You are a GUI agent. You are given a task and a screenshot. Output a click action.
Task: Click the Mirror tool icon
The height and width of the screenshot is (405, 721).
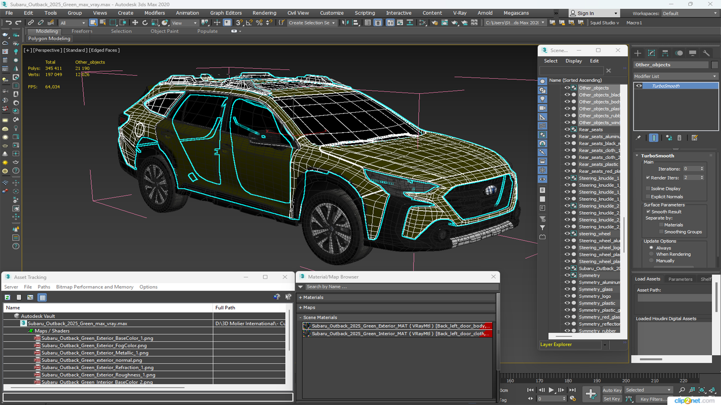[345, 23]
